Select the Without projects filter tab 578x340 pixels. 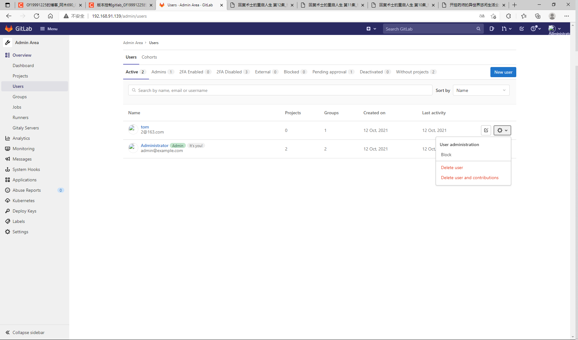(416, 72)
